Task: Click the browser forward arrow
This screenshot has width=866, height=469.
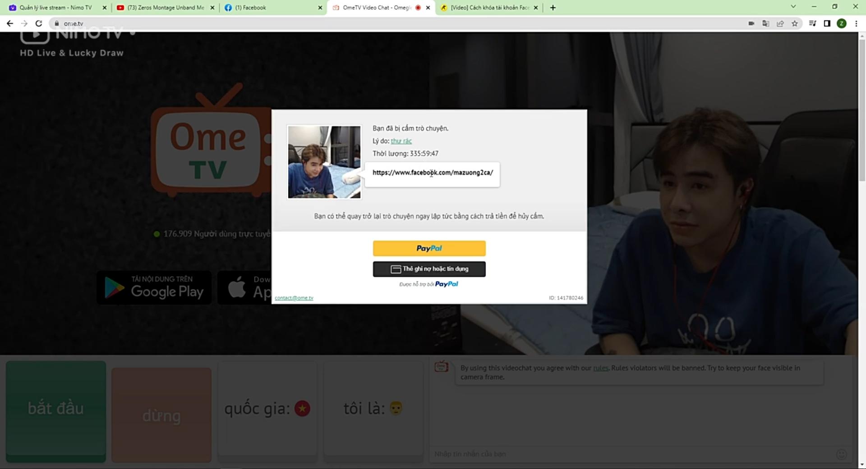Action: click(24, 23)
